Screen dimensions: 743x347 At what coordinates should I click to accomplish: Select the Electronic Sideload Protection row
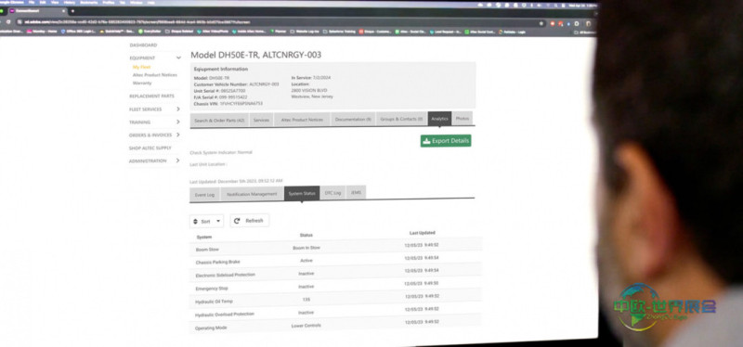[x=335, y=273]
